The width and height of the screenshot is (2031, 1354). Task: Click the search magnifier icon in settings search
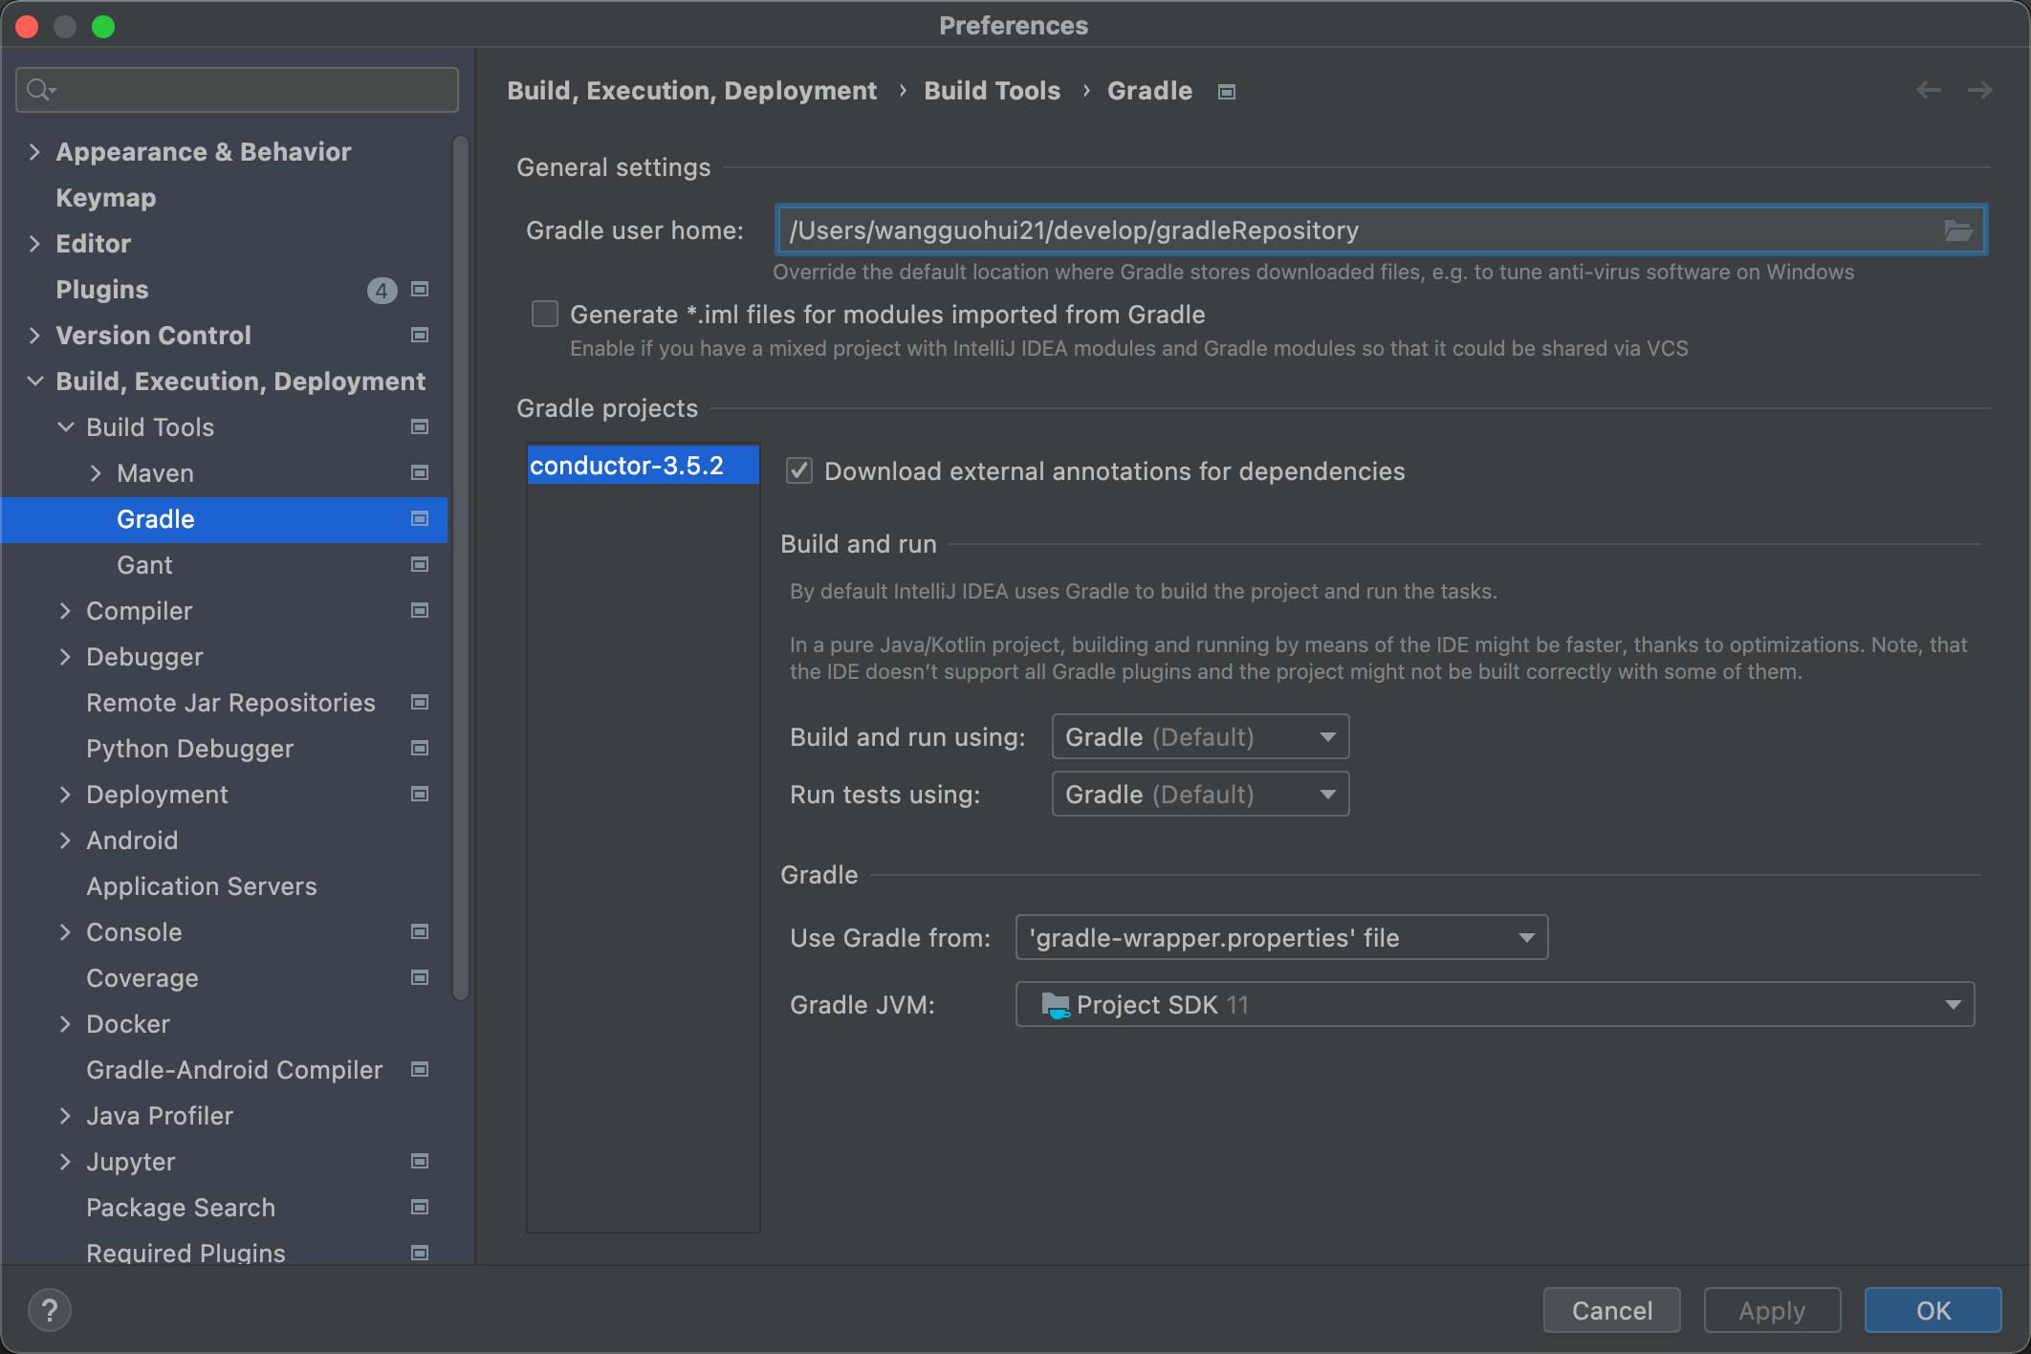click(x=40, y=90)
